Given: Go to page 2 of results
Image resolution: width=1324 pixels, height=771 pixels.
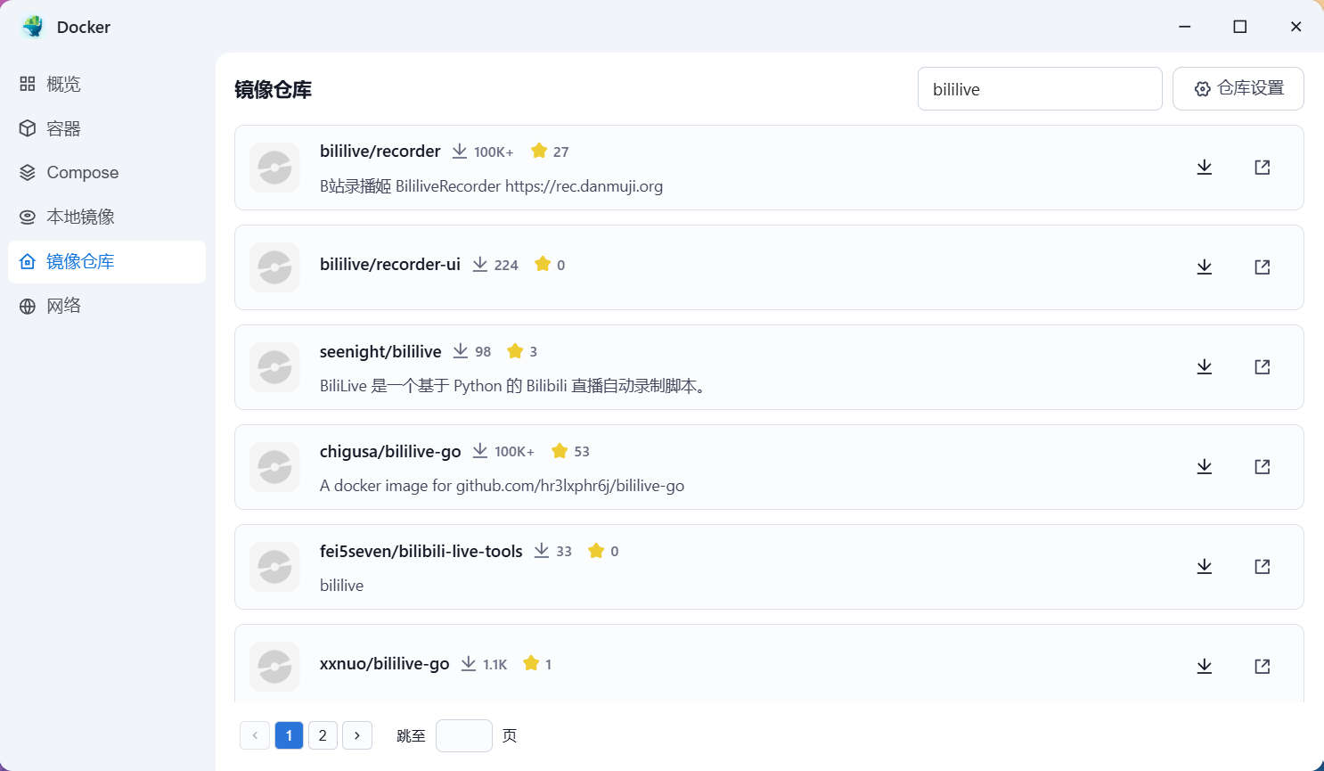Looking at the screenshot, I should point(323,735).
